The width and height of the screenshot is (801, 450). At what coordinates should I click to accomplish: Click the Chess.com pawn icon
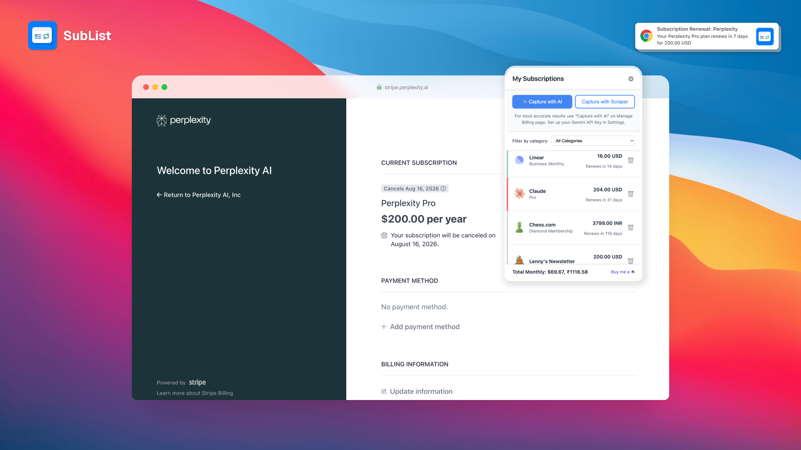pos(519,227)
